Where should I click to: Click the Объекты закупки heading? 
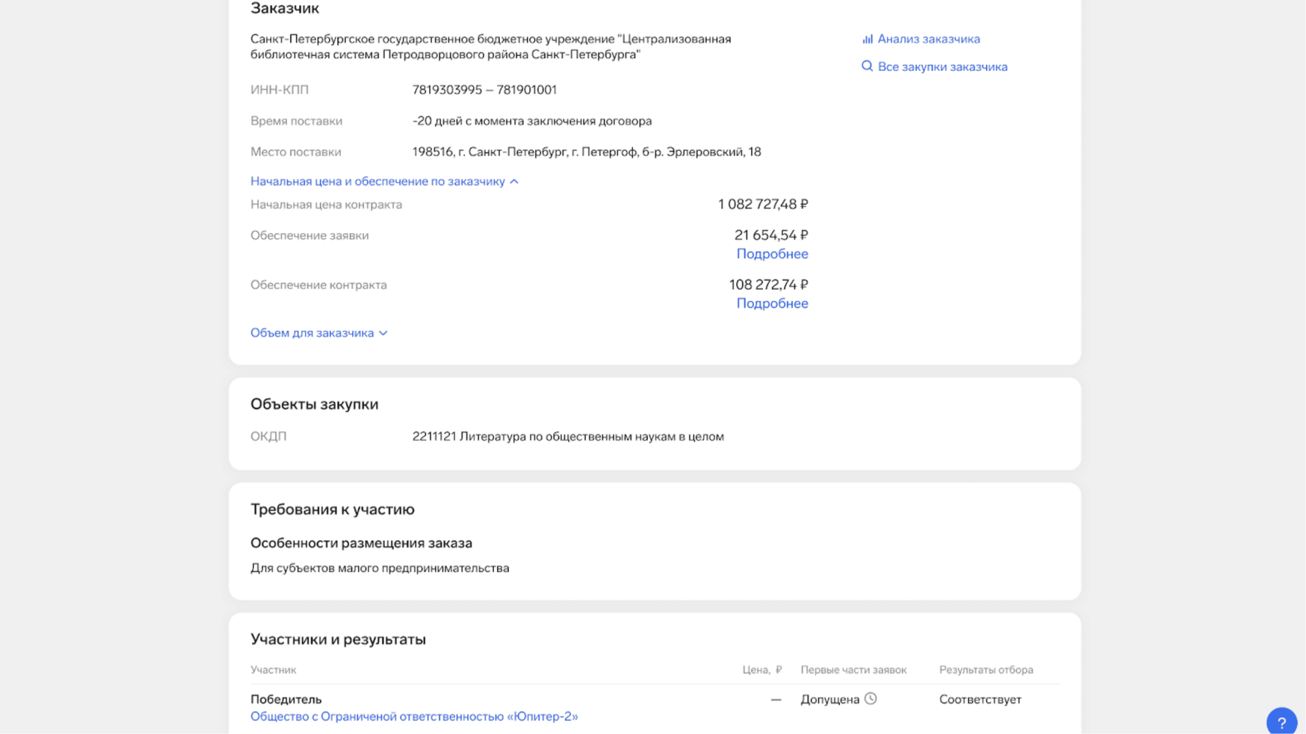[314, 404]
